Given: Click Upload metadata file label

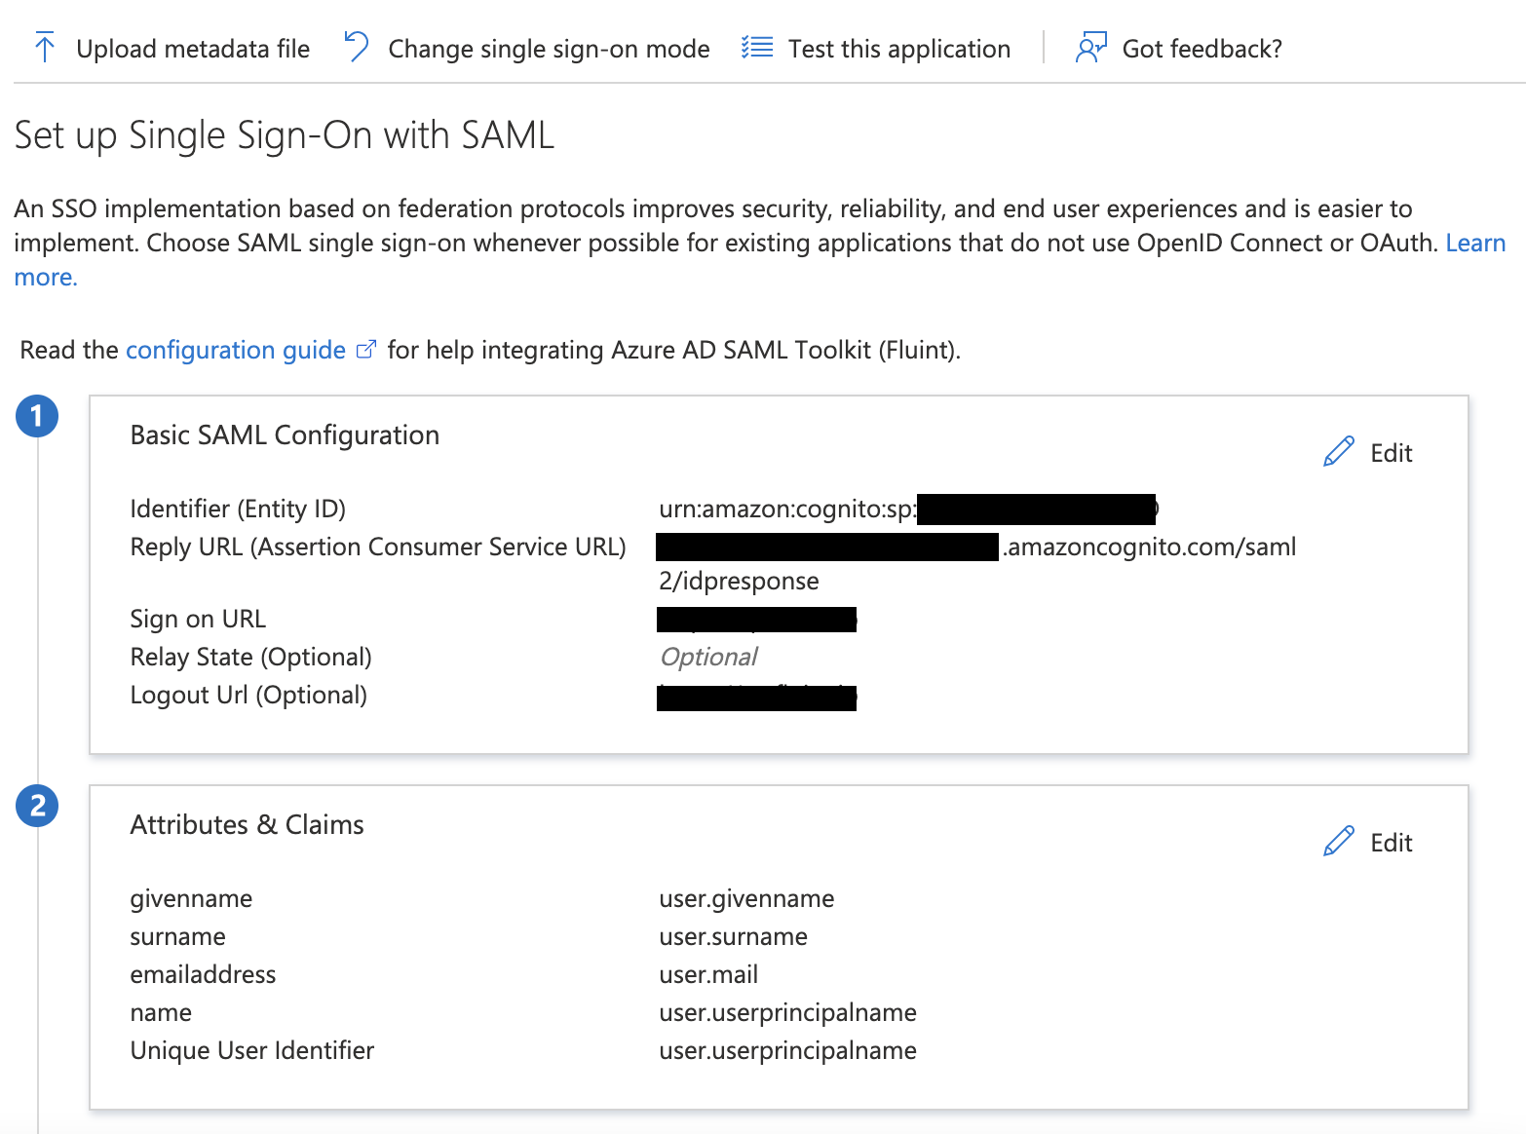Looking at the screenshot, I should click(x=193, y=49).
